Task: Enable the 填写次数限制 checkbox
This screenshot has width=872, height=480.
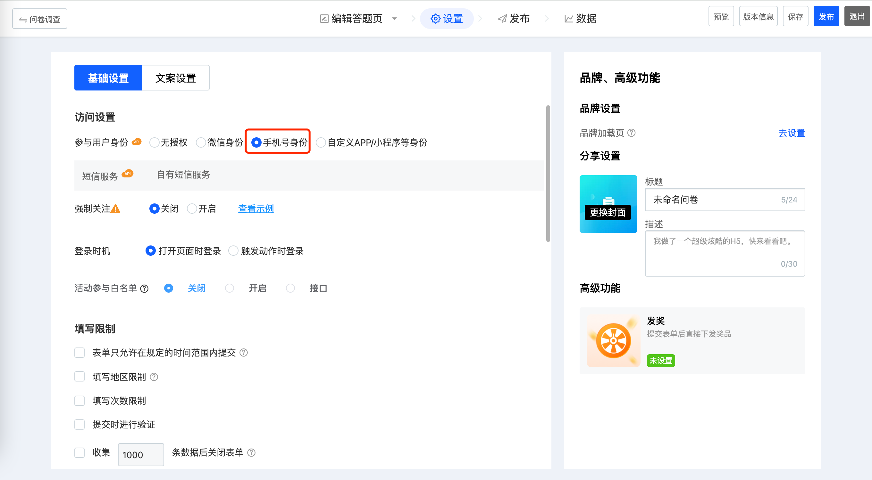Action: click(80, 401)
